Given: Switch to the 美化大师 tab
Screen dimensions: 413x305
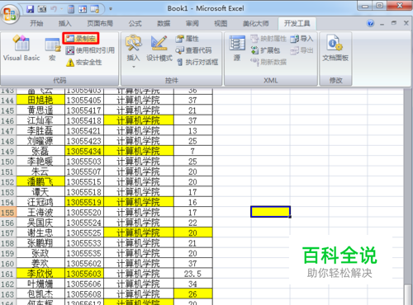Looking at the screenshot, I should tap(255, 23).
